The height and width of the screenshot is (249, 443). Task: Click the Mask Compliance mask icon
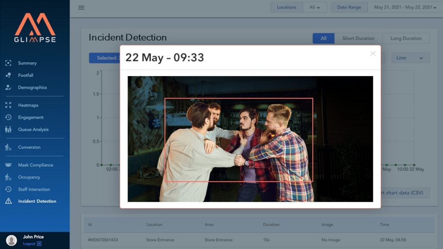point(8,165)
